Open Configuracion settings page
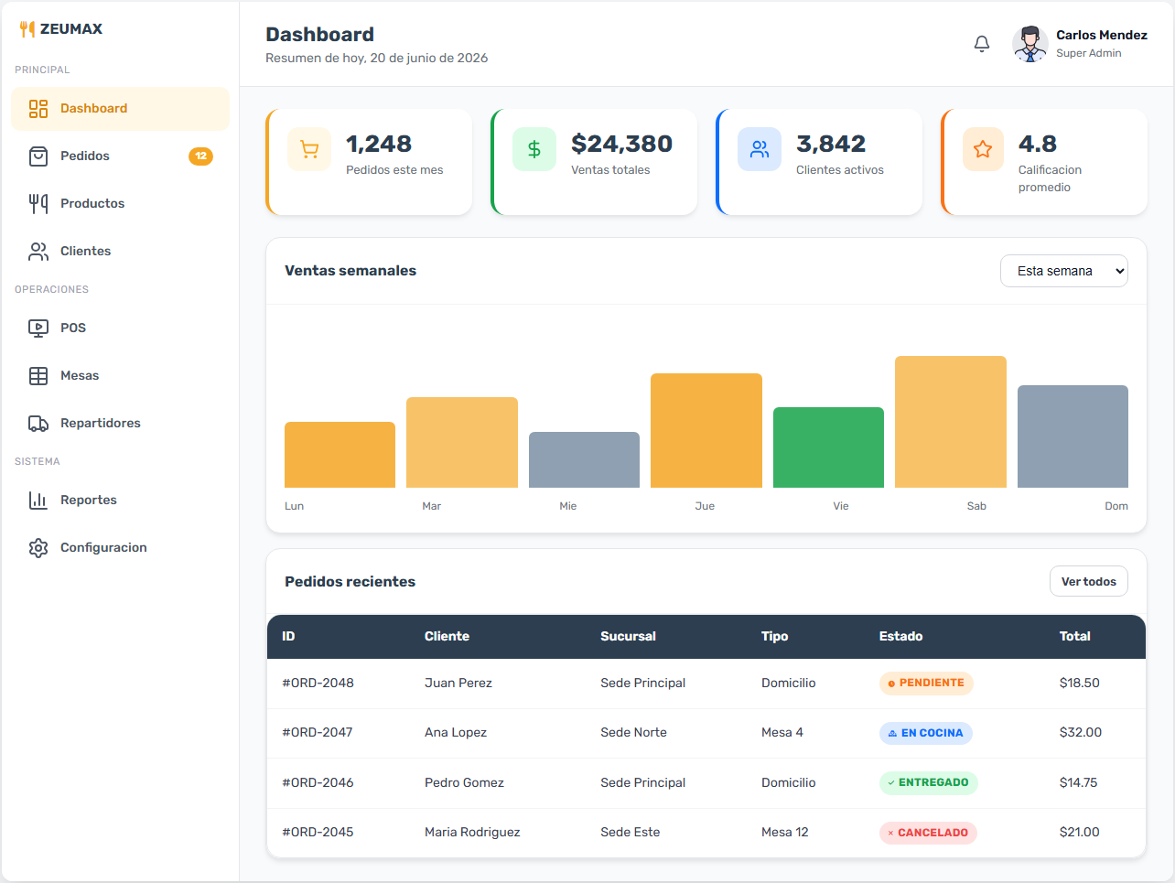1175x883 pixels. (x=120, y=548)
